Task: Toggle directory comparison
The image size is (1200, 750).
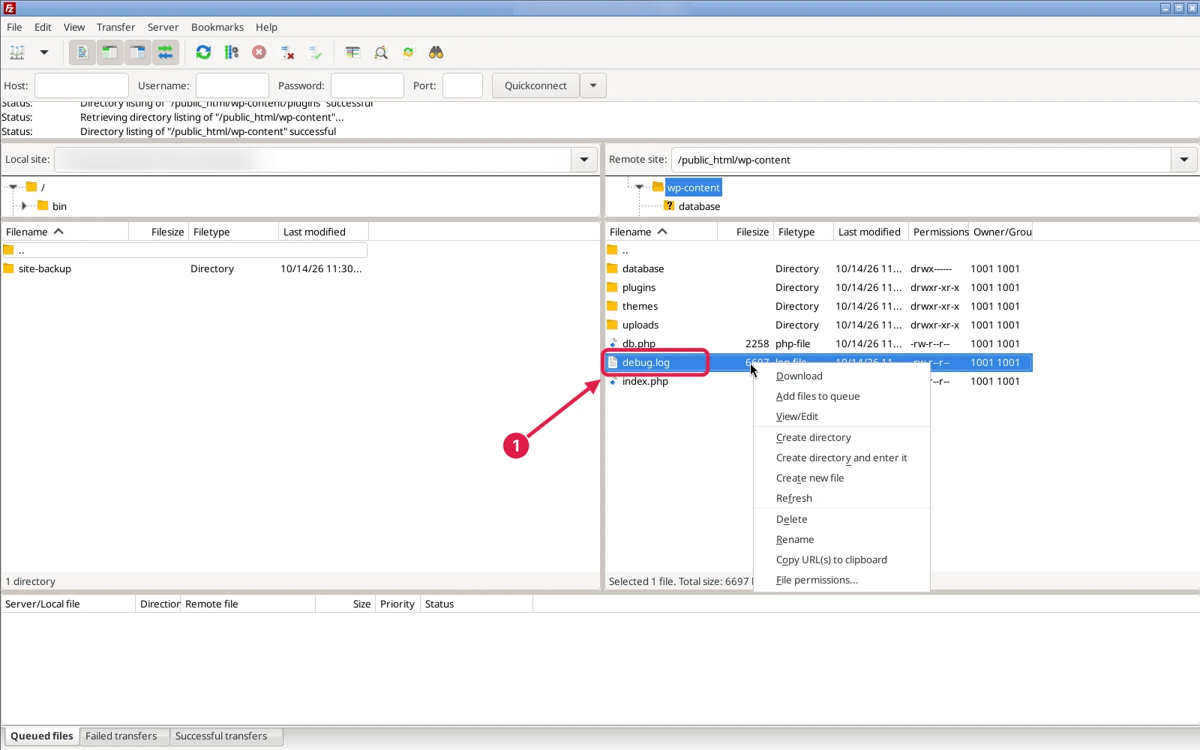Action: 381,52
